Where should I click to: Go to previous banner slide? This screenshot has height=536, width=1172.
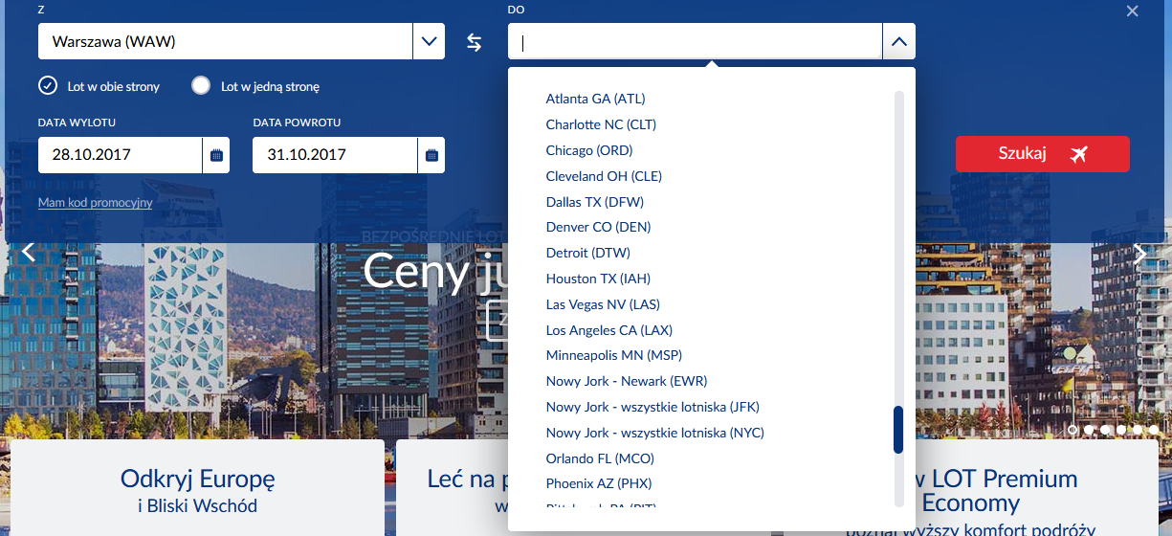28,253
